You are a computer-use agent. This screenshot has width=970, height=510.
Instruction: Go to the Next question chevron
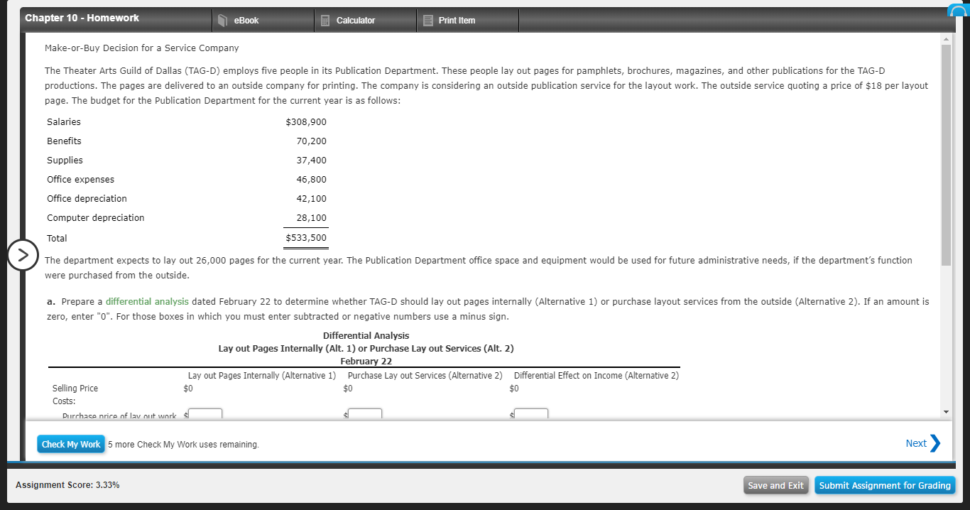coord(935,443)
